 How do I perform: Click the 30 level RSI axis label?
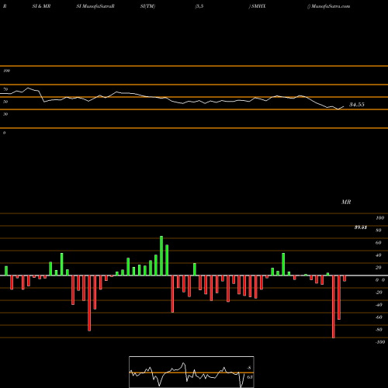[5, 114]
